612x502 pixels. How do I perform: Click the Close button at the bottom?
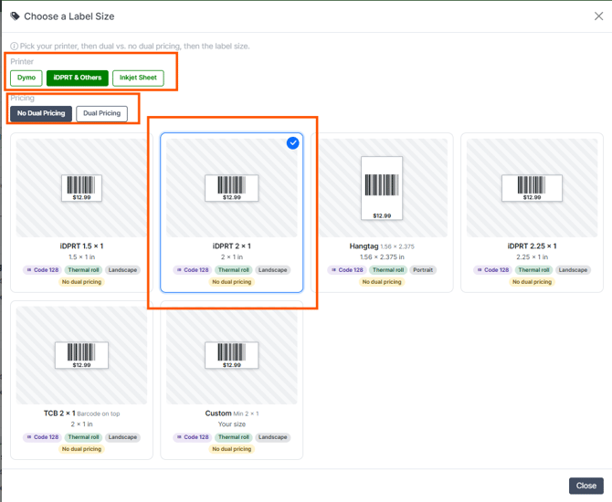[586, 486]
